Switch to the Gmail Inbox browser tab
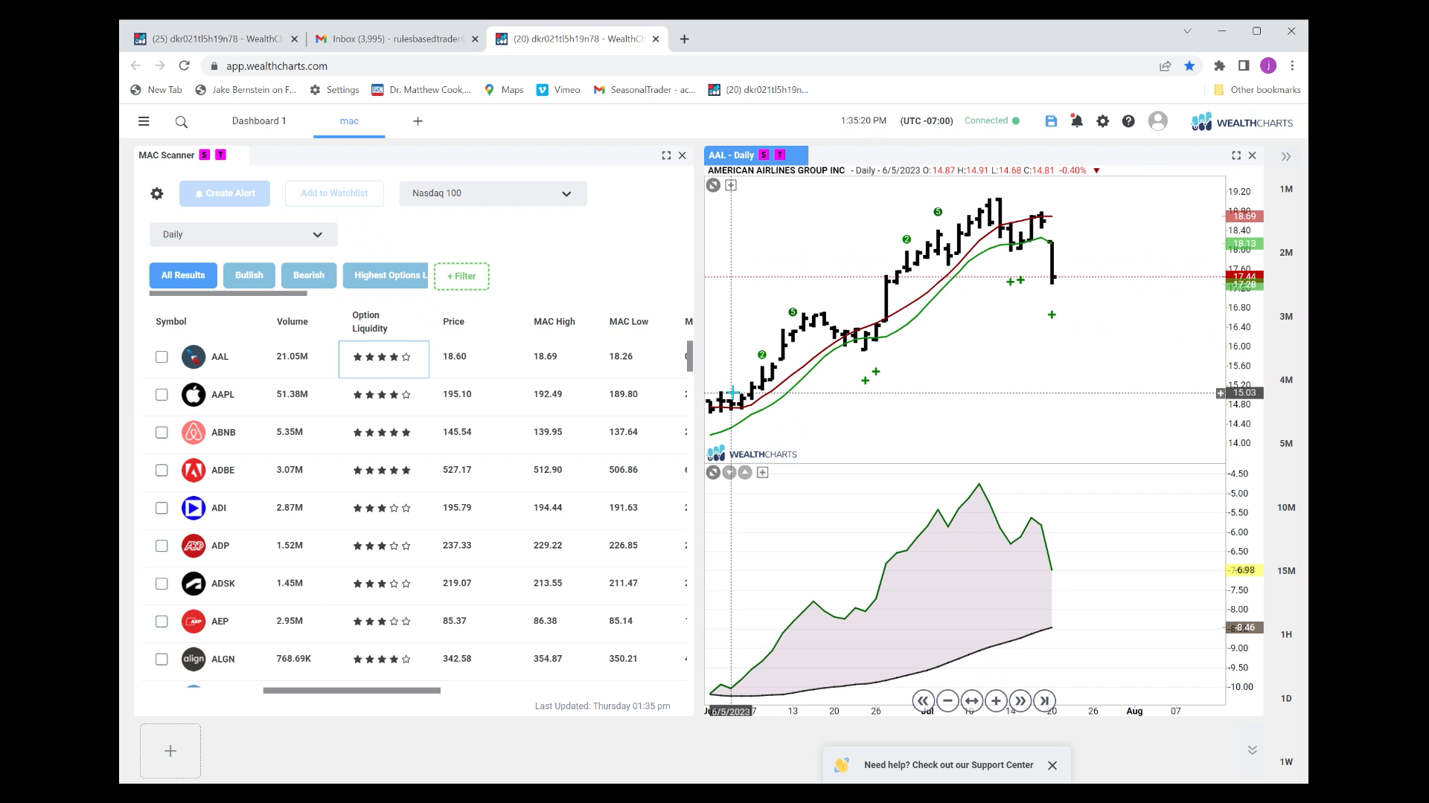The width and height of the screenshot is (1429, 803). click(x=396, y=39)
